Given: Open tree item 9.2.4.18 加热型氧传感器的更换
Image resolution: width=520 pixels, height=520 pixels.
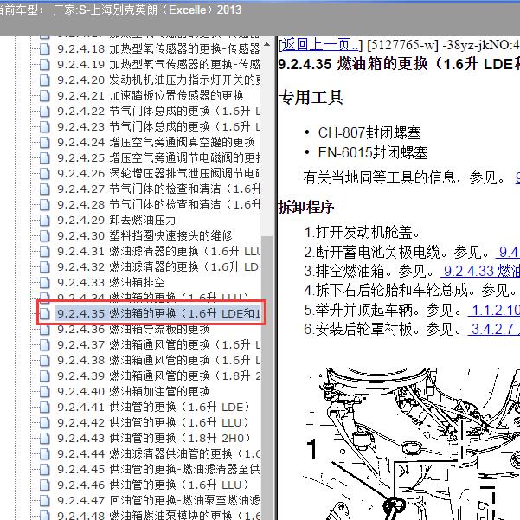Looking at the screenshot, I should [x=158, y=49].
